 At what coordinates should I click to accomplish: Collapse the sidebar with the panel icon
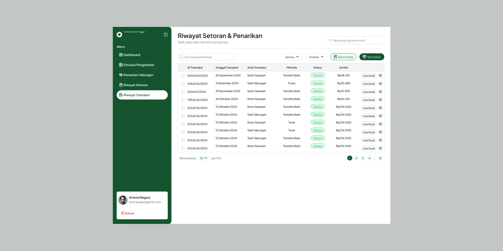click(x=166, y=35)
